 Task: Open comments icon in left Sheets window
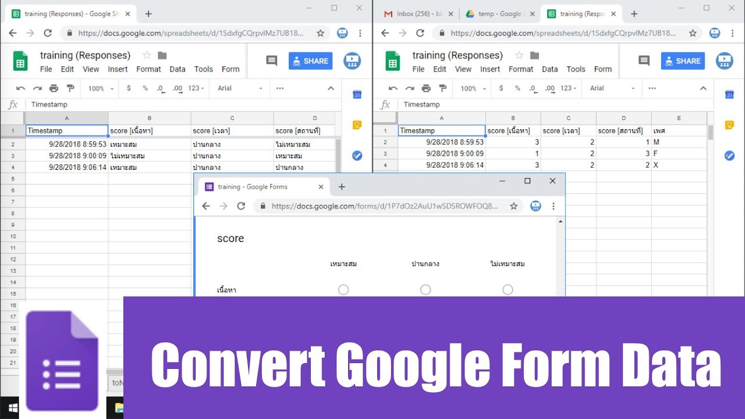click(x=271, y=61)
